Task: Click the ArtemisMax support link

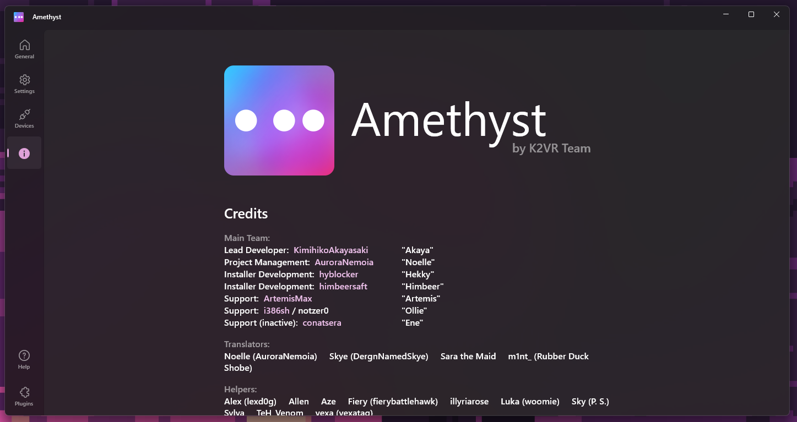Action: pos(288,298)
